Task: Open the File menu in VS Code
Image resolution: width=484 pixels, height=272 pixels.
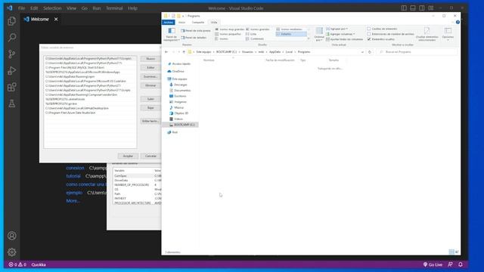Action: tap(21, 8)
